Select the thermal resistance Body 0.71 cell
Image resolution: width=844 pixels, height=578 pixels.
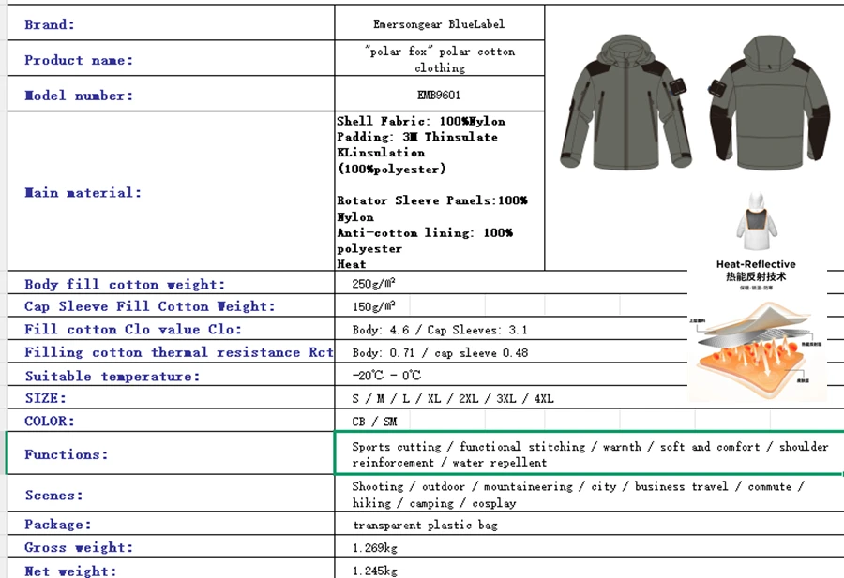point(511,352)
